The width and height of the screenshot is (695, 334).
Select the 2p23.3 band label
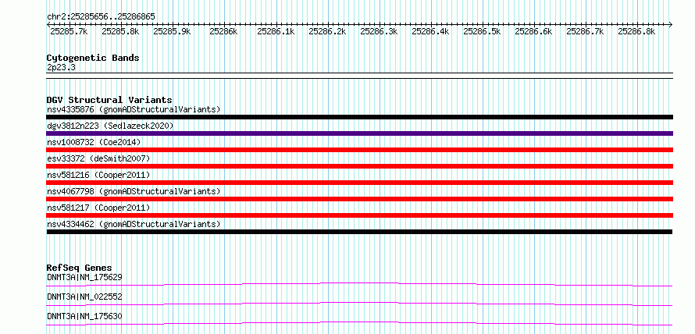[x=61, y=67]
